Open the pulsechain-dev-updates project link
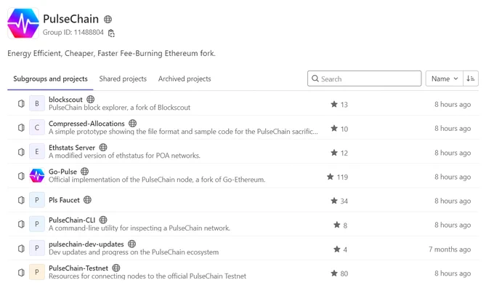 86,244
